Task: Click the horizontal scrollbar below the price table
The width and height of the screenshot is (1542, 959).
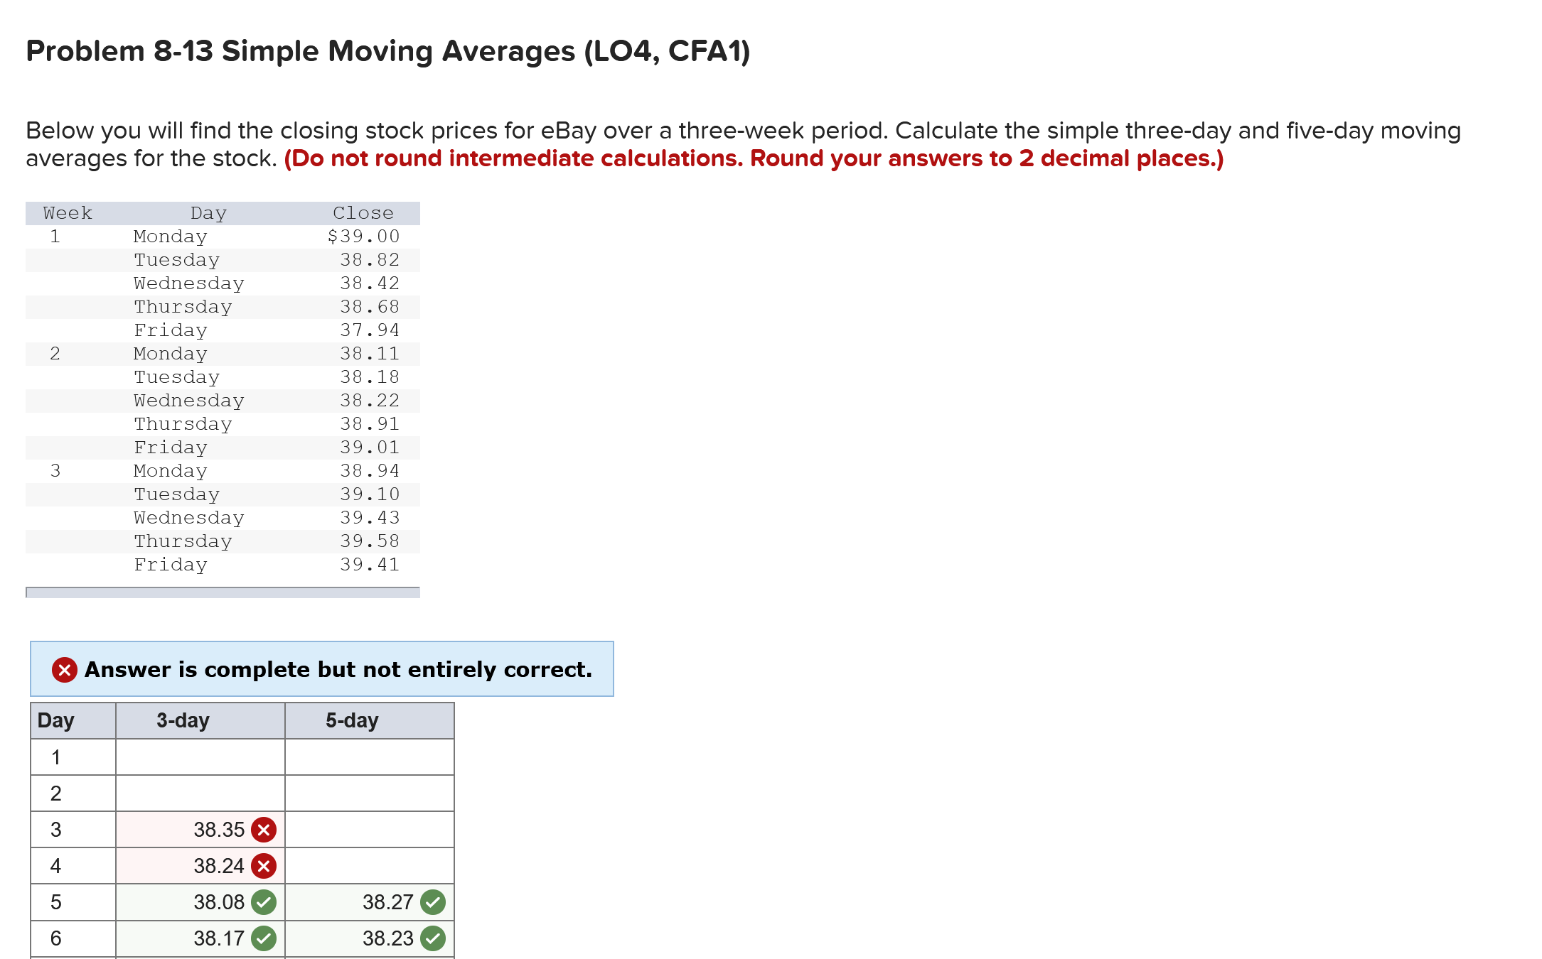Action: point(222,592)
